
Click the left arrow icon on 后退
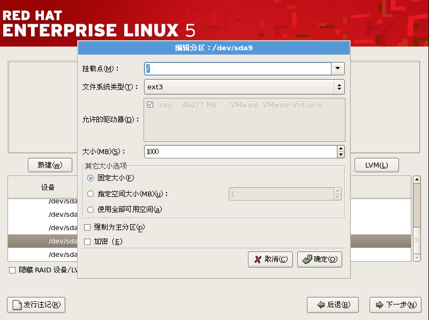coord(321,304)
